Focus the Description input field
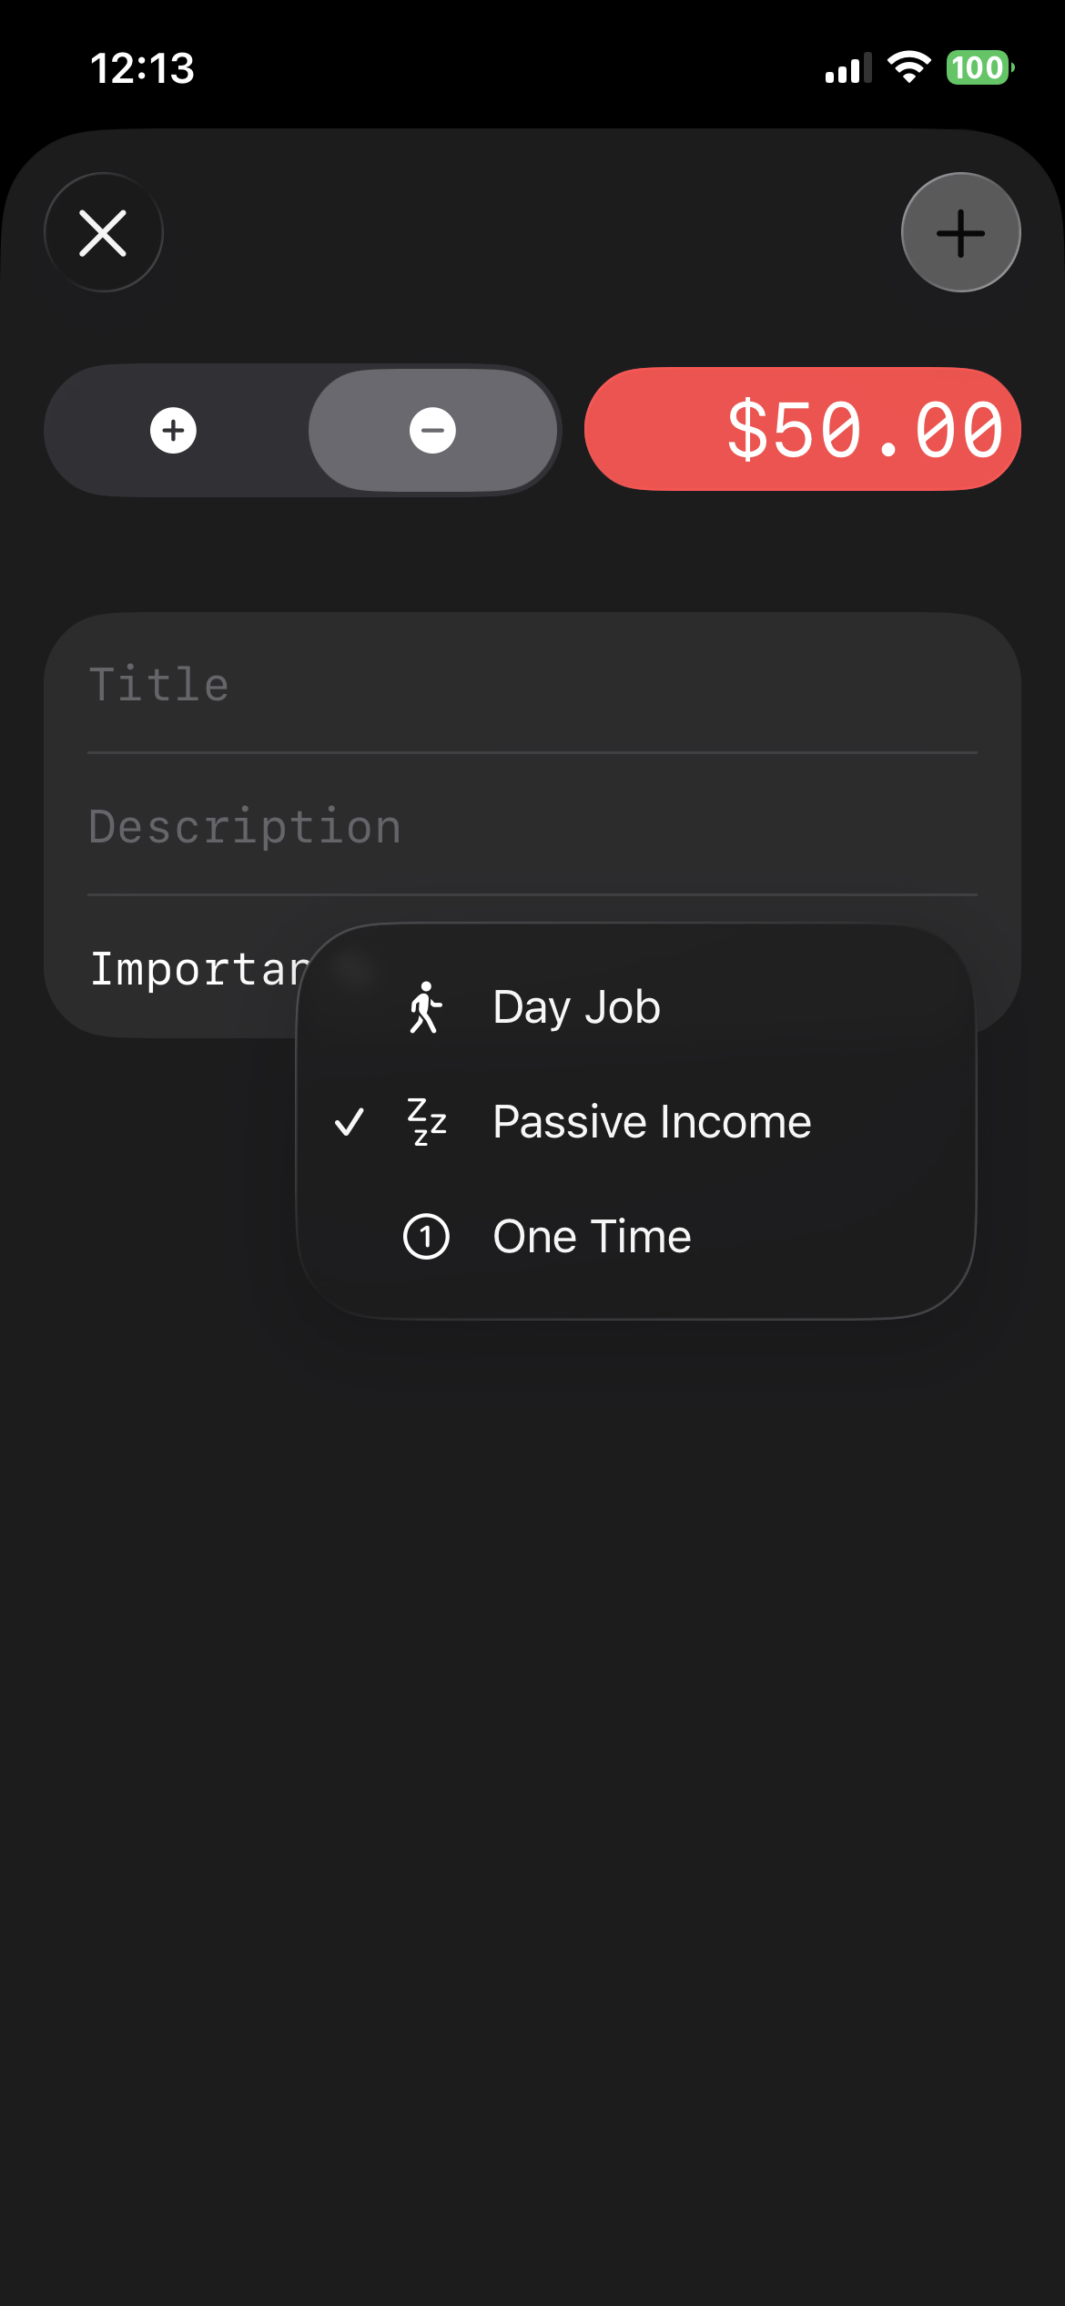1065x2306 pixels. [532, 826]
